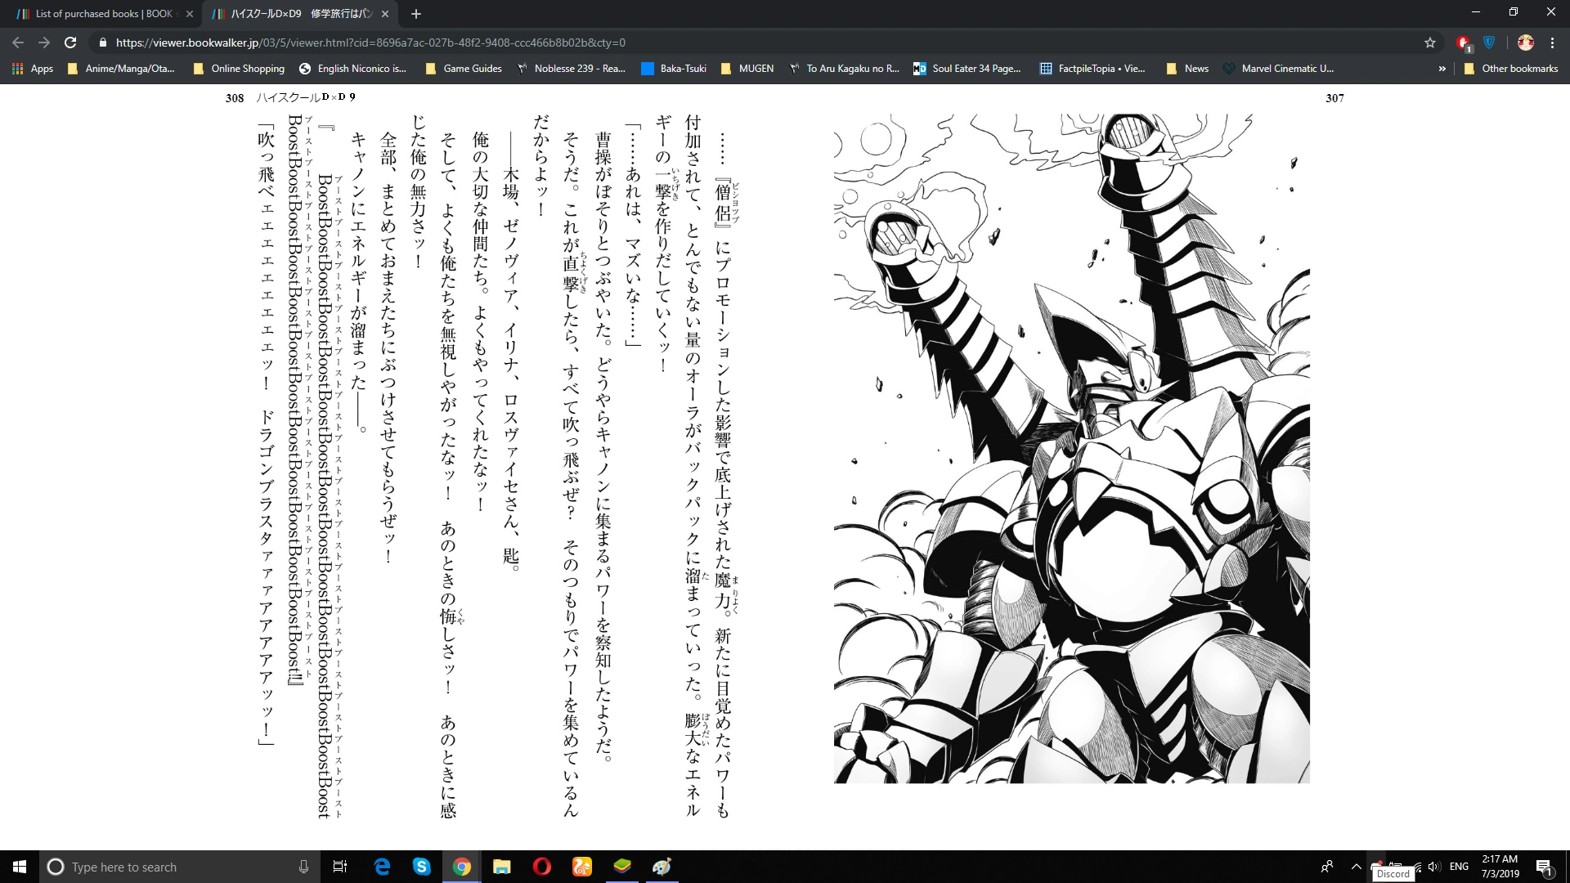Open File Explorer from the taskbar
Image resolution: width=1570 pixels, height=883 pixels.
tap(501, 867)
